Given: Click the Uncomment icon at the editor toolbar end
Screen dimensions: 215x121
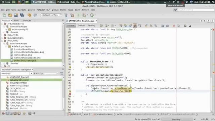Looking at the screenshot, I should (190, 26).
